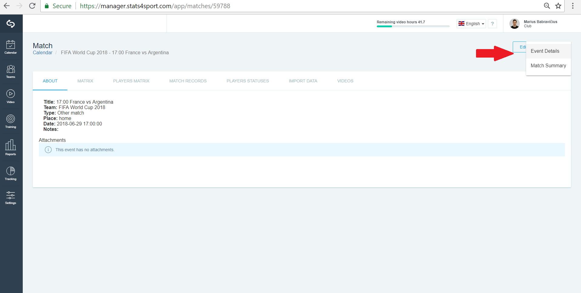The image size is (581, 293).
Task: Click the 'This event has no attachments.' notice
Action: [302, 150]
